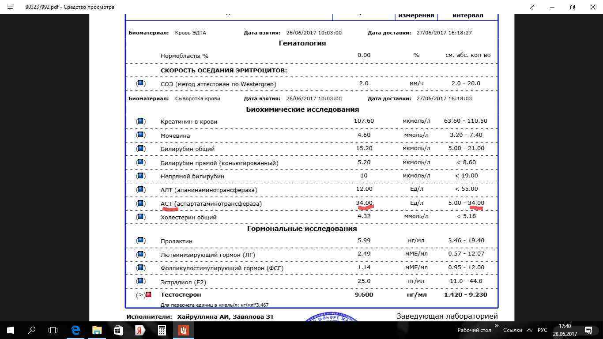Image resolution: width=603 pixels, height=339 pixels.
Task: Open the РУС input language switcher
Action: (542, 330)
